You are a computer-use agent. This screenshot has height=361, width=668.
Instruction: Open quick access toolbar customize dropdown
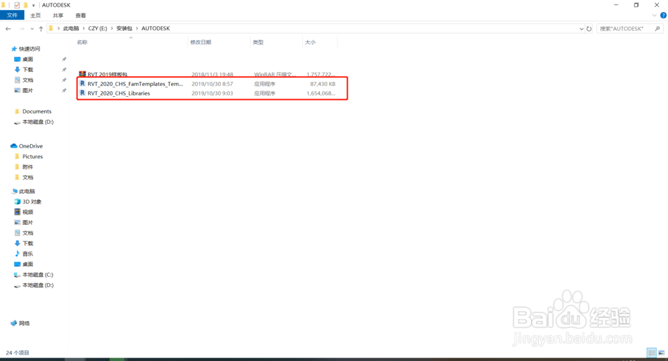pos(33,5)
